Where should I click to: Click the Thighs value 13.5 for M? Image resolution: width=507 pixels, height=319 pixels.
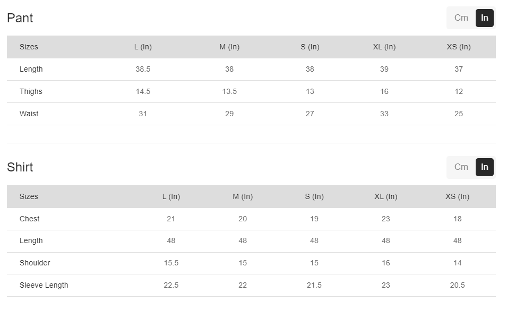pos(229,91)
